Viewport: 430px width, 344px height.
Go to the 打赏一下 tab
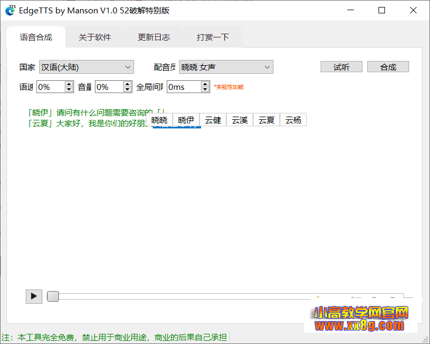point(213,37)
